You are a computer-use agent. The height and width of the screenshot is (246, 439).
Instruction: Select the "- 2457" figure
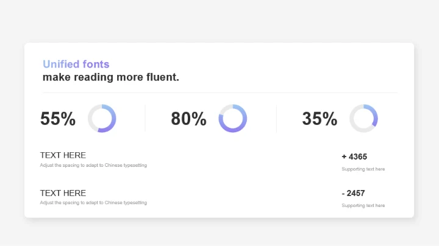click(x=354, y=193)
